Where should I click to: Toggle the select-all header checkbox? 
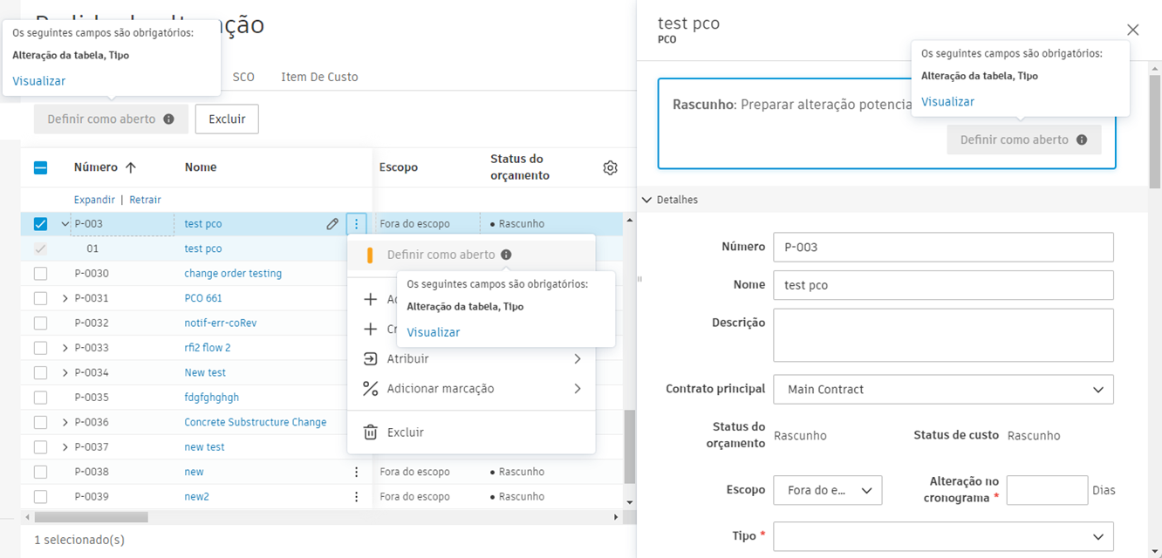click(x=40, y=167)
